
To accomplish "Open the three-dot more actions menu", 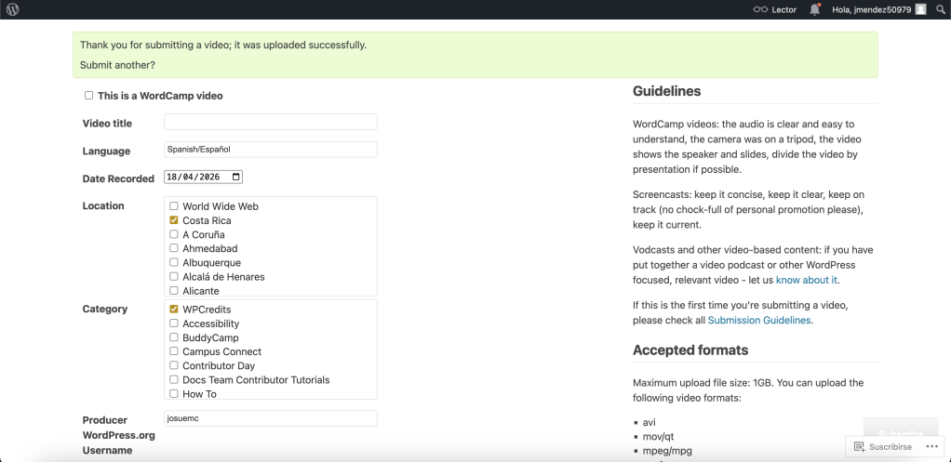I will [932, 447].
